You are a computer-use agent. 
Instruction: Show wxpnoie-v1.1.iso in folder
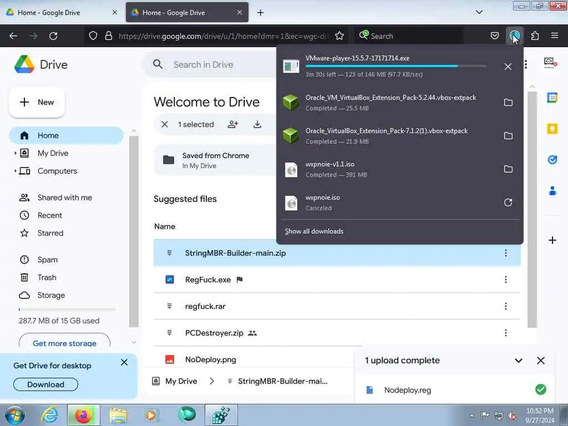(508, 169)
